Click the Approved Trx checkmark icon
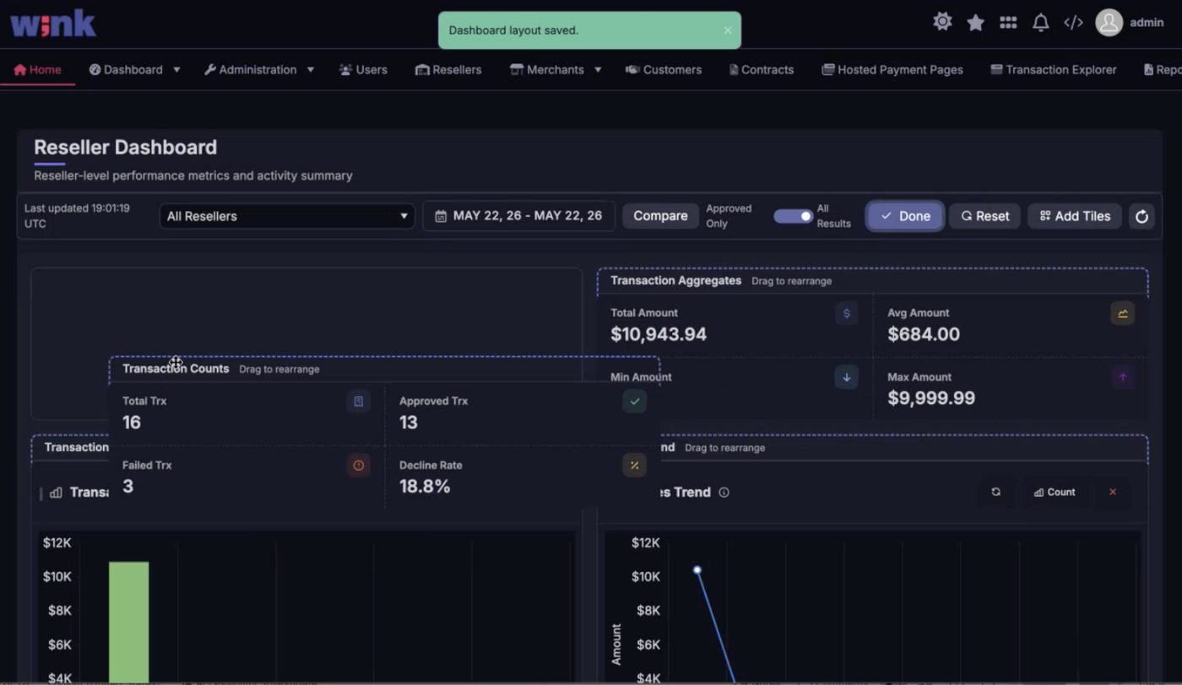 tap(635, 402)
